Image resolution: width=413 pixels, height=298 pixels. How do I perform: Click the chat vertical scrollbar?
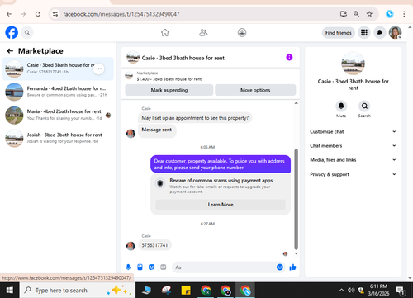[x=296, y=199]
